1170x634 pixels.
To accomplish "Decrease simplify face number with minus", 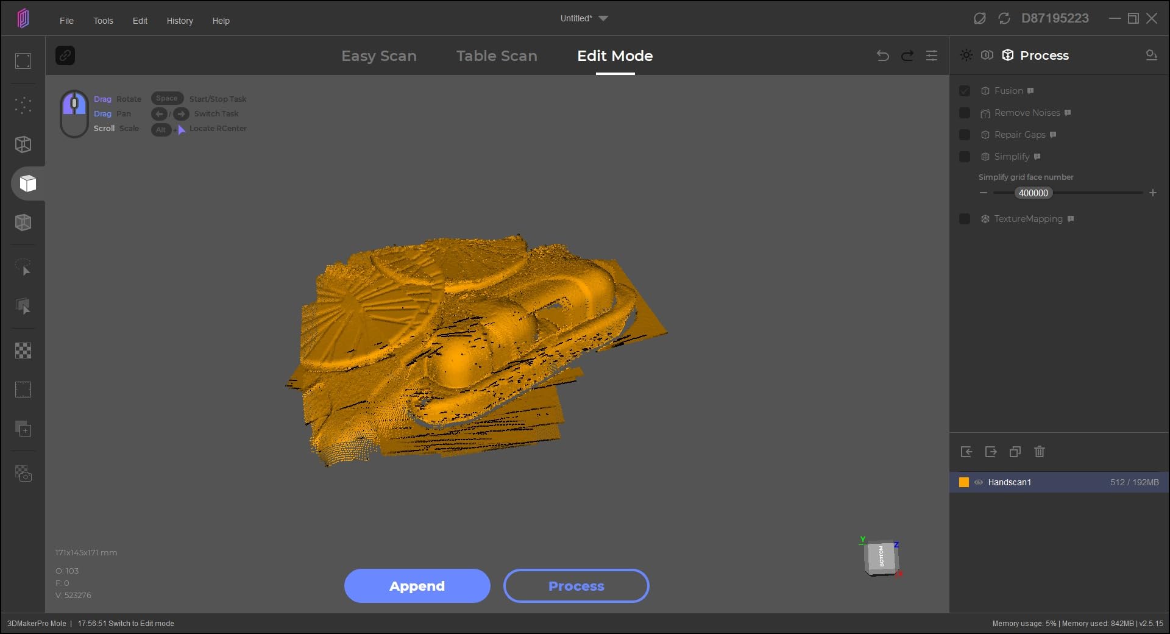I will click(x=984, y=193).
